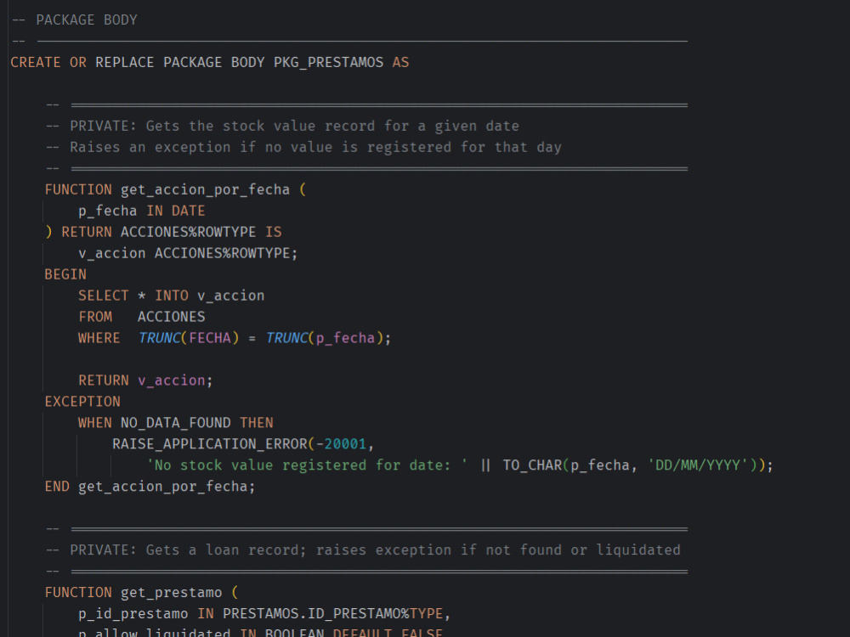Click the string 'No stock value registered for date: '
The width and height of the screenshot is (850, 637).
pyautogui.click(x=307, y=465)
